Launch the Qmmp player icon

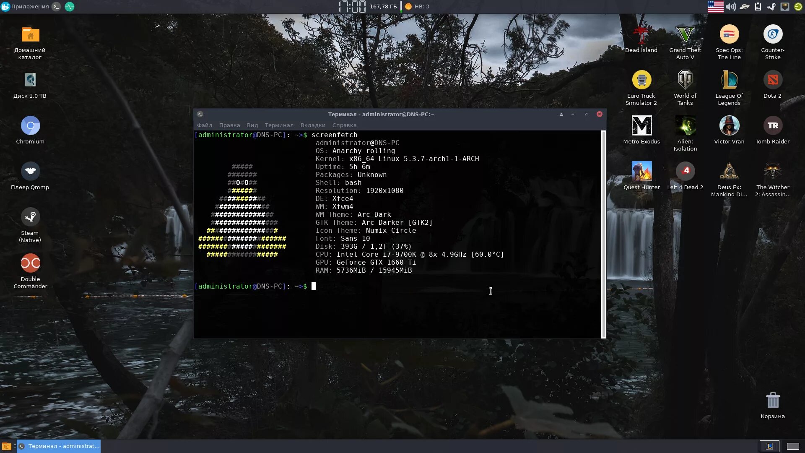30,171
